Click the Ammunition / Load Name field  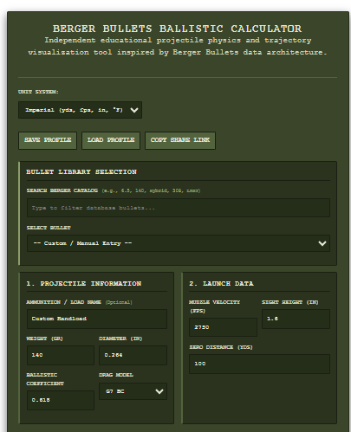(97, 319)
